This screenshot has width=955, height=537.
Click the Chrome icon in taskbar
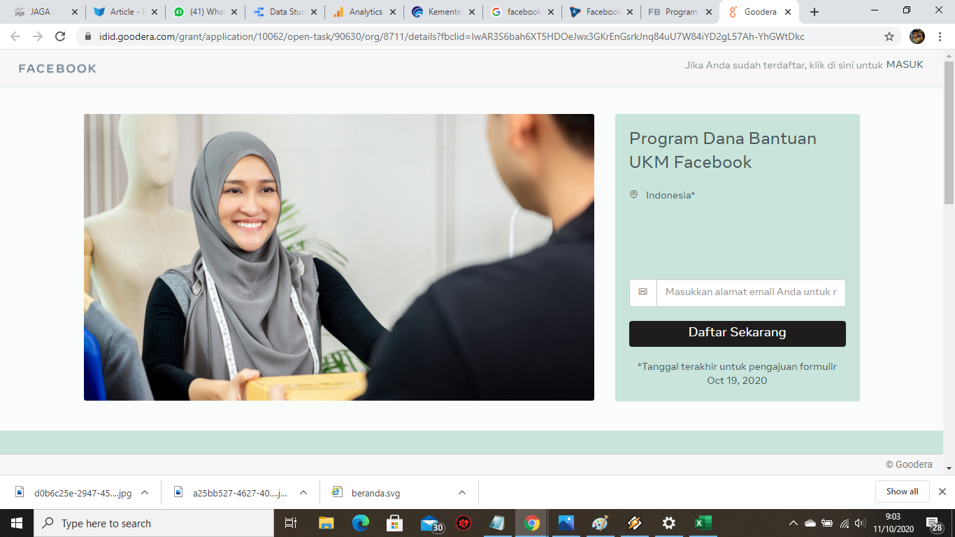tap(532, 523)
